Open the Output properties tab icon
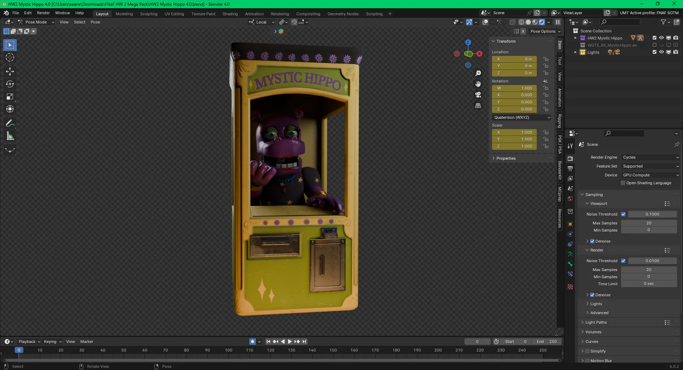 tap(570, 169)
